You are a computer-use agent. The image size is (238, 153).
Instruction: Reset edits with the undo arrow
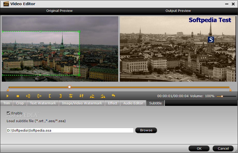(113, 96)
